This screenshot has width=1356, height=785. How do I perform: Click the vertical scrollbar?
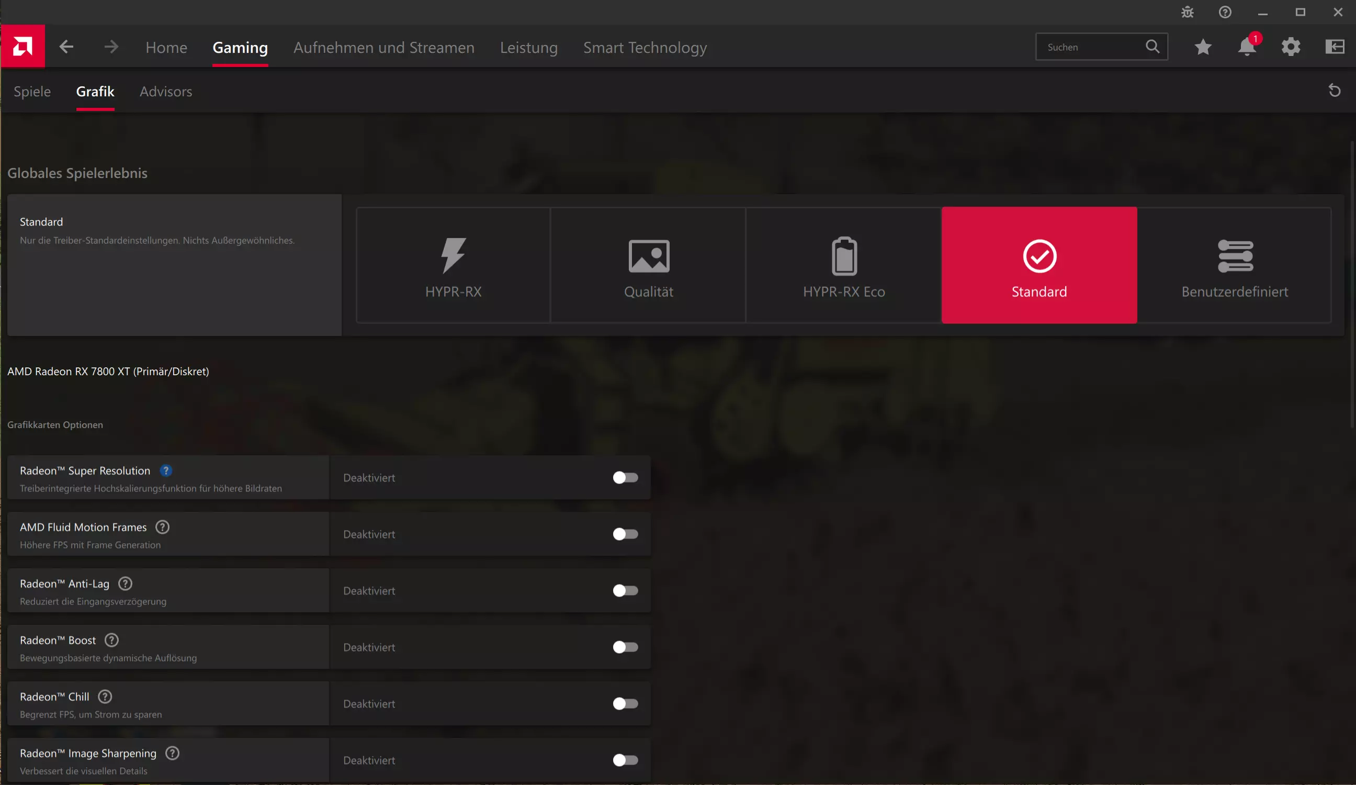[x=1353, y=285]
